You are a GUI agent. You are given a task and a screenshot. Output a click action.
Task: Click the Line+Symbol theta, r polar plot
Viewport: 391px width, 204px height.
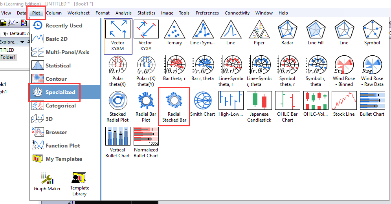click(x=231, y=72)
